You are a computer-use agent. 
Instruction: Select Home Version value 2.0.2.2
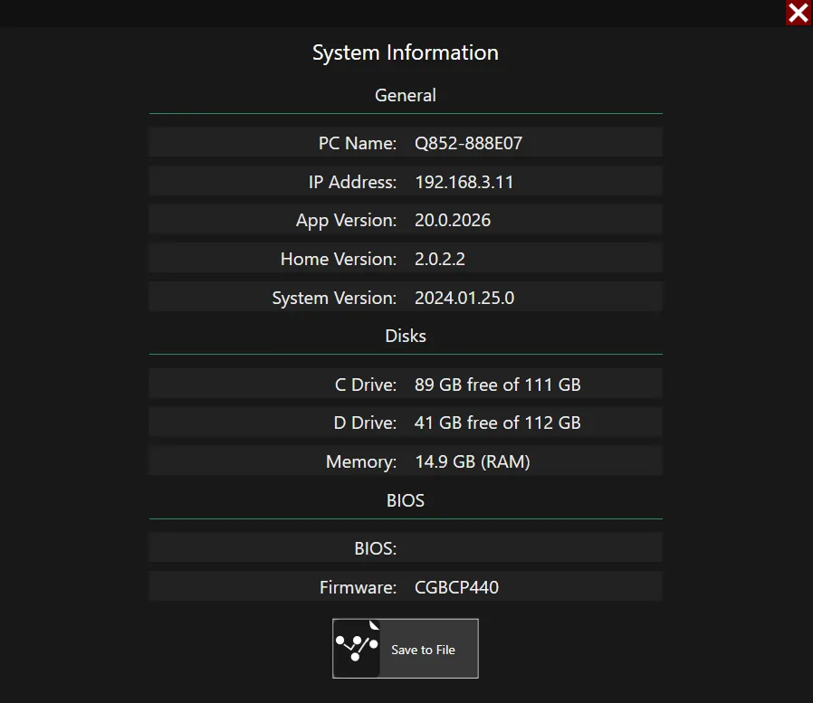click(x=440, y=259)
